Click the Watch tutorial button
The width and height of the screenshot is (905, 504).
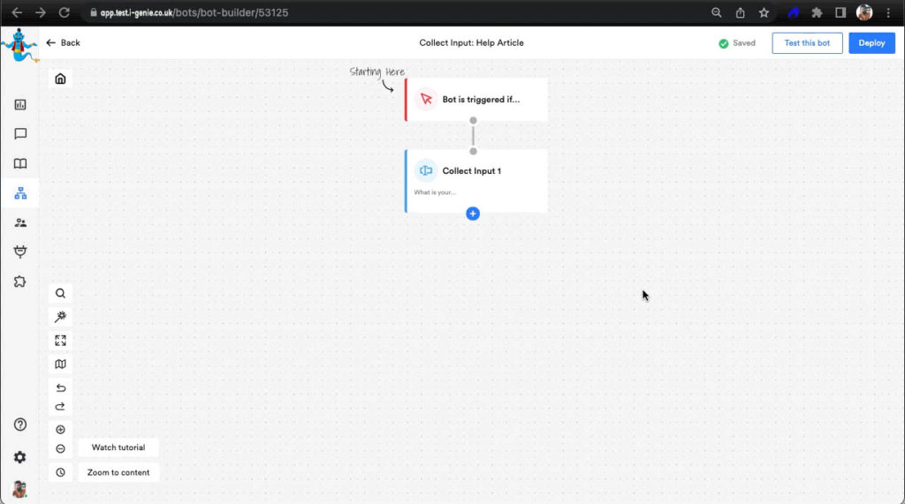coord(118,448)
